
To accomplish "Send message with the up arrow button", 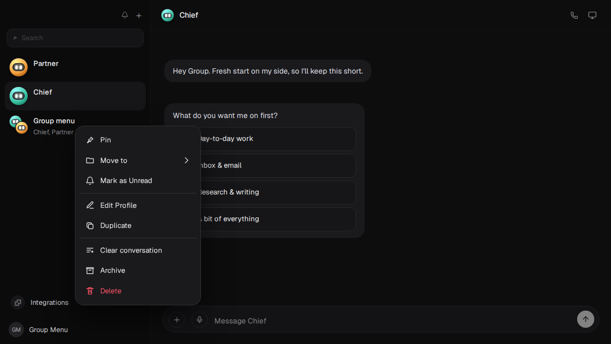I will 586,319.
